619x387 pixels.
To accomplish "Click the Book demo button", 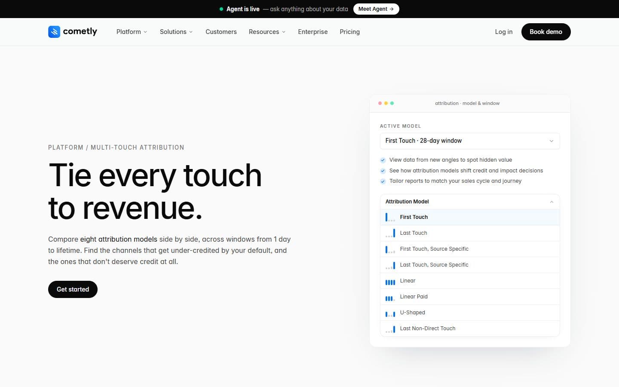I will pos(546,32).
